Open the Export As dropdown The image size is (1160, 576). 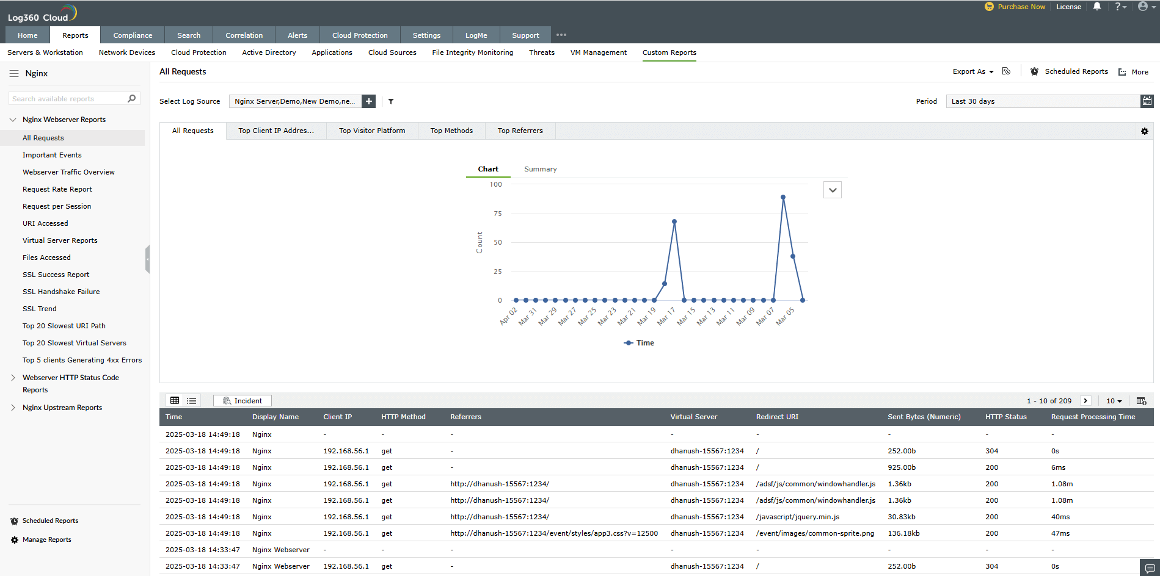[x=972, y=71]
